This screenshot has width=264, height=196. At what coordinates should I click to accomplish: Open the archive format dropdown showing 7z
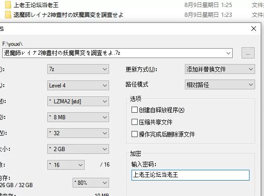78,69
